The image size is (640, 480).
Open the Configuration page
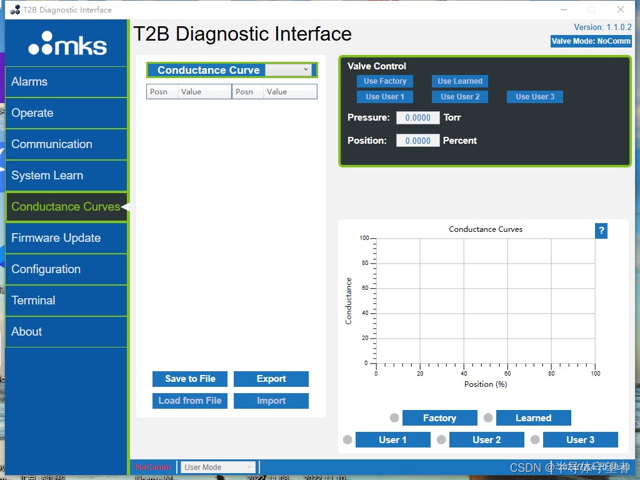[66, 269]
